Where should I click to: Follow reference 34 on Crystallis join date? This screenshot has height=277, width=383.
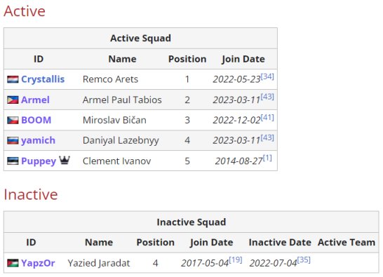pyautogui.click(x=267, y=76)
